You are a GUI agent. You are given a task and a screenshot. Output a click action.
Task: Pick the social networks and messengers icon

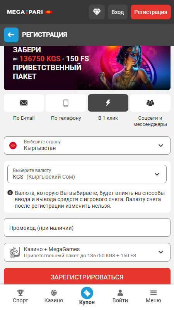click(x=150, y=103)
